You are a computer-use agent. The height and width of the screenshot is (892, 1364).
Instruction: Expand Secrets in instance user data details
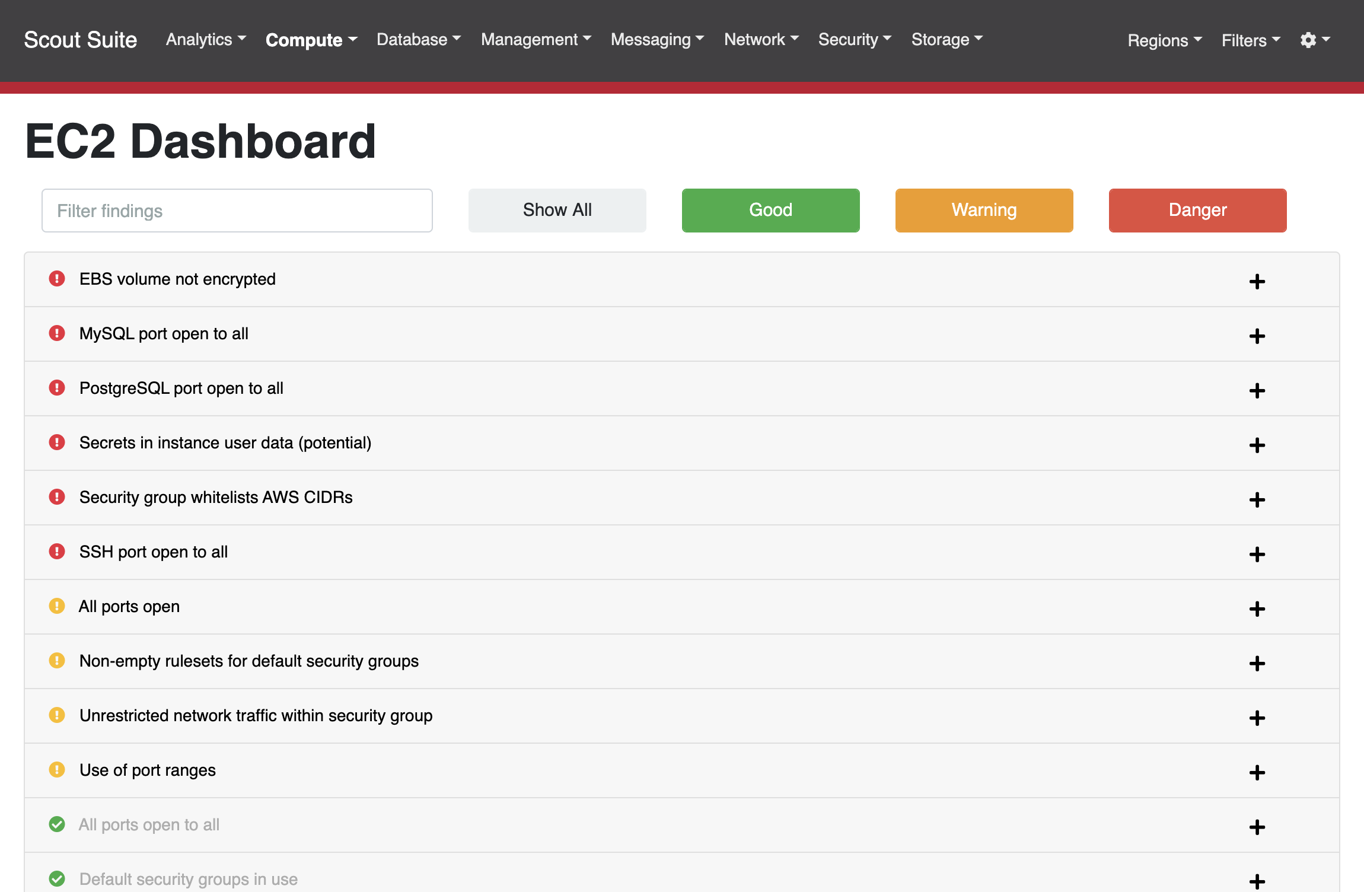click(1257, 445)
